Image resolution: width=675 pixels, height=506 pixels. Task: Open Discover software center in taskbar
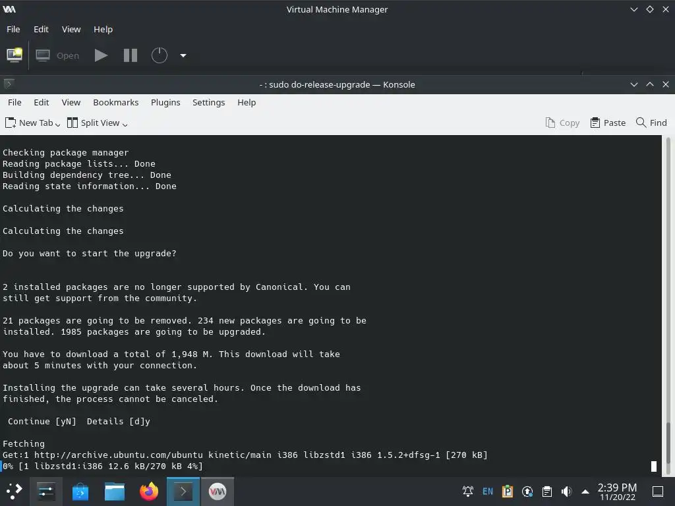[x=80, y=492]
